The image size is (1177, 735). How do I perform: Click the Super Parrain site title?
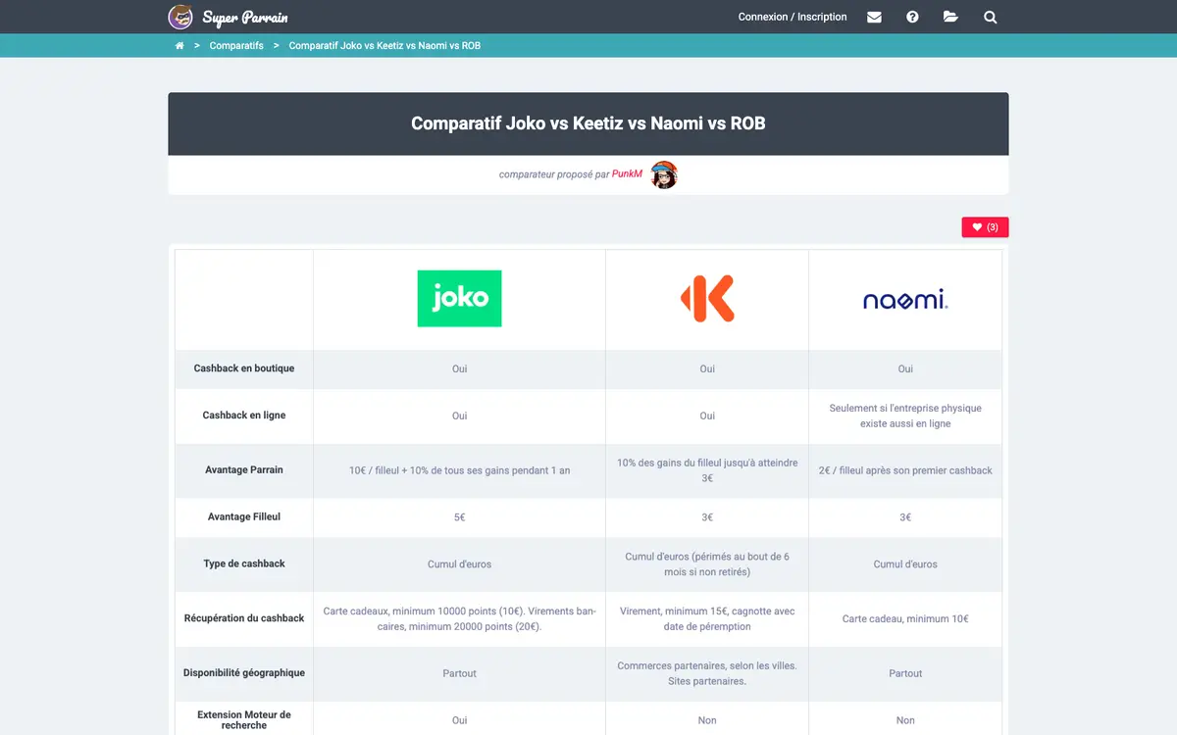point(245,18)
